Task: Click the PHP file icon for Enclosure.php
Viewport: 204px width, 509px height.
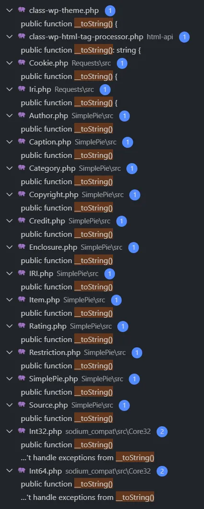Action: [x=22, y=247]
